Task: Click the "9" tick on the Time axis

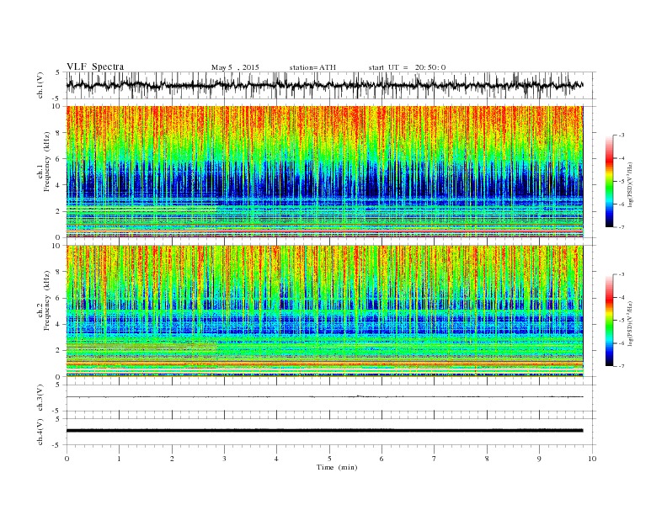Action: tap(539, 459)
